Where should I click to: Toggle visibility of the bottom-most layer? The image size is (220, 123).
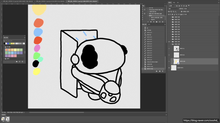[x=169, y=68]
